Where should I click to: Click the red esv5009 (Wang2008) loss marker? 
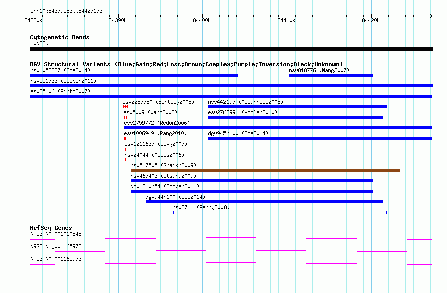(x=125, y=117)
